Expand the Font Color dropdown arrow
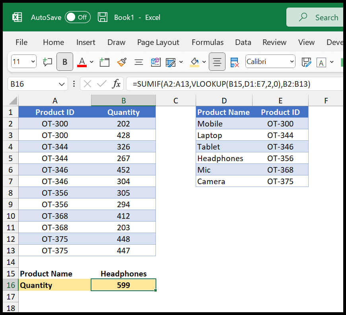346x315 pixels. (x=91, y=62)
